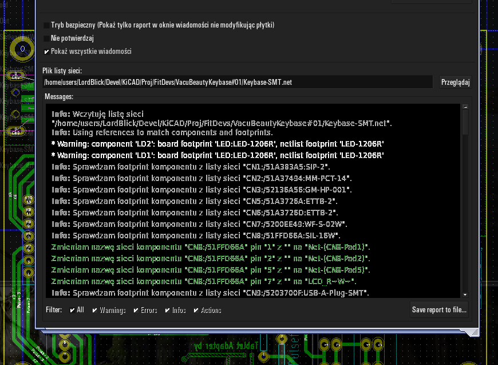Viewport: 498px width, 365px height.
Task: Click the messages scrollbar up arrow
Action: coord(465,107)
